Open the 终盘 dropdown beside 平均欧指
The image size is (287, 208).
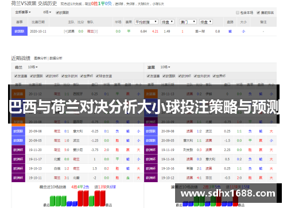[168, 22]
